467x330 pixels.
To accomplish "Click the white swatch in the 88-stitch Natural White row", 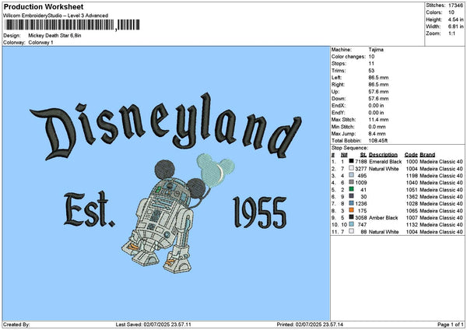I will (352, 231).
